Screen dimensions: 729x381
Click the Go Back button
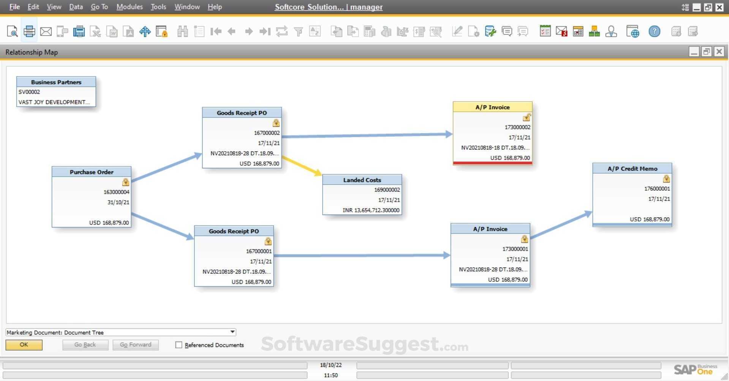pos(85,345)
